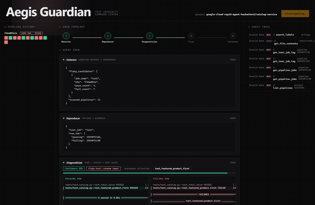Select the Fixer step 4 node
The image size is (315, 205).
pyautogui.click(x=191, y=36)
